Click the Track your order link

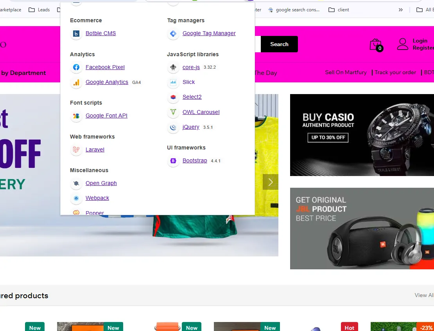[x=395, y=72]
